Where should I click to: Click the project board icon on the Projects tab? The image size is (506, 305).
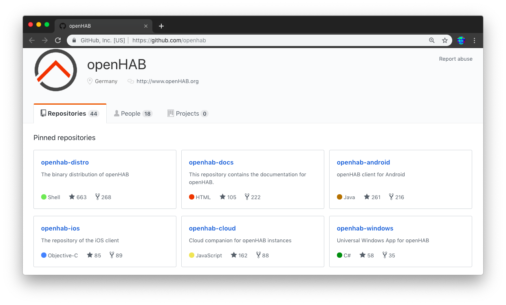coord(170,113)
